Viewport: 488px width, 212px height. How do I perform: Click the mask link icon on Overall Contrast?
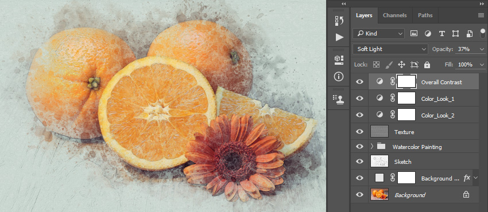coord(393,81)
